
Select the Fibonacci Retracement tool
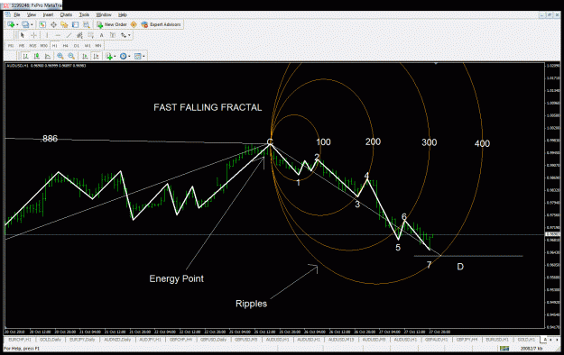pyautogui.click(x=90, y=35)
